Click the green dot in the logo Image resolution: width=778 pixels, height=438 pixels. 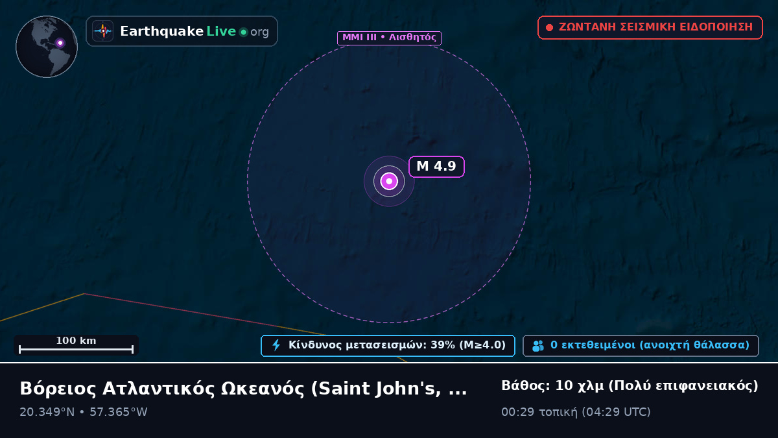pyautogui.click(x=244, y=32)
